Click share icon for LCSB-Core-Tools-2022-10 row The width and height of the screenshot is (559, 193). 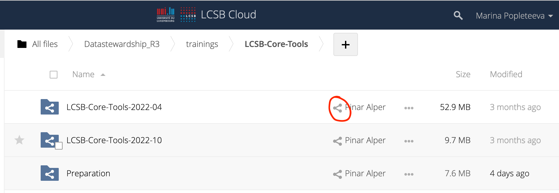[x=338, y=141]
